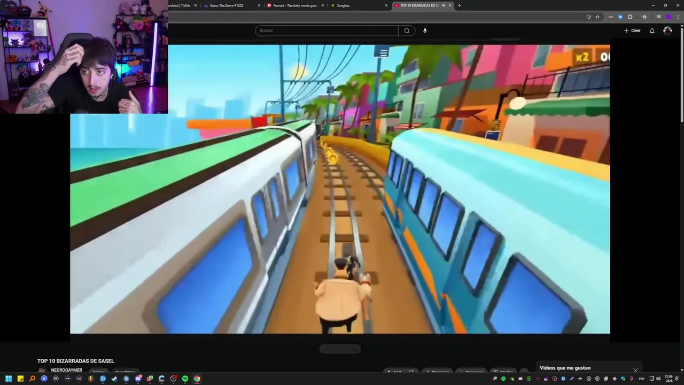The image size is (684, 385).
Task: Open Steam from the taskbar
Action: 114,379
